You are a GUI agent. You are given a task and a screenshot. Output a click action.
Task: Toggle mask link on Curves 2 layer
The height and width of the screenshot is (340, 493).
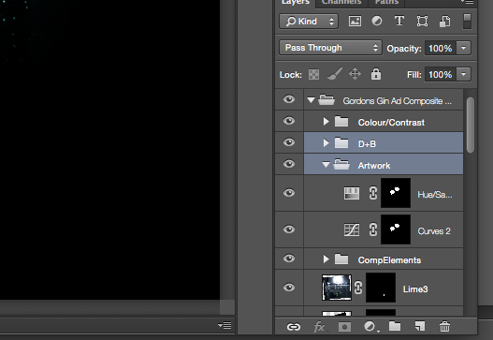[x=373, y=229]
